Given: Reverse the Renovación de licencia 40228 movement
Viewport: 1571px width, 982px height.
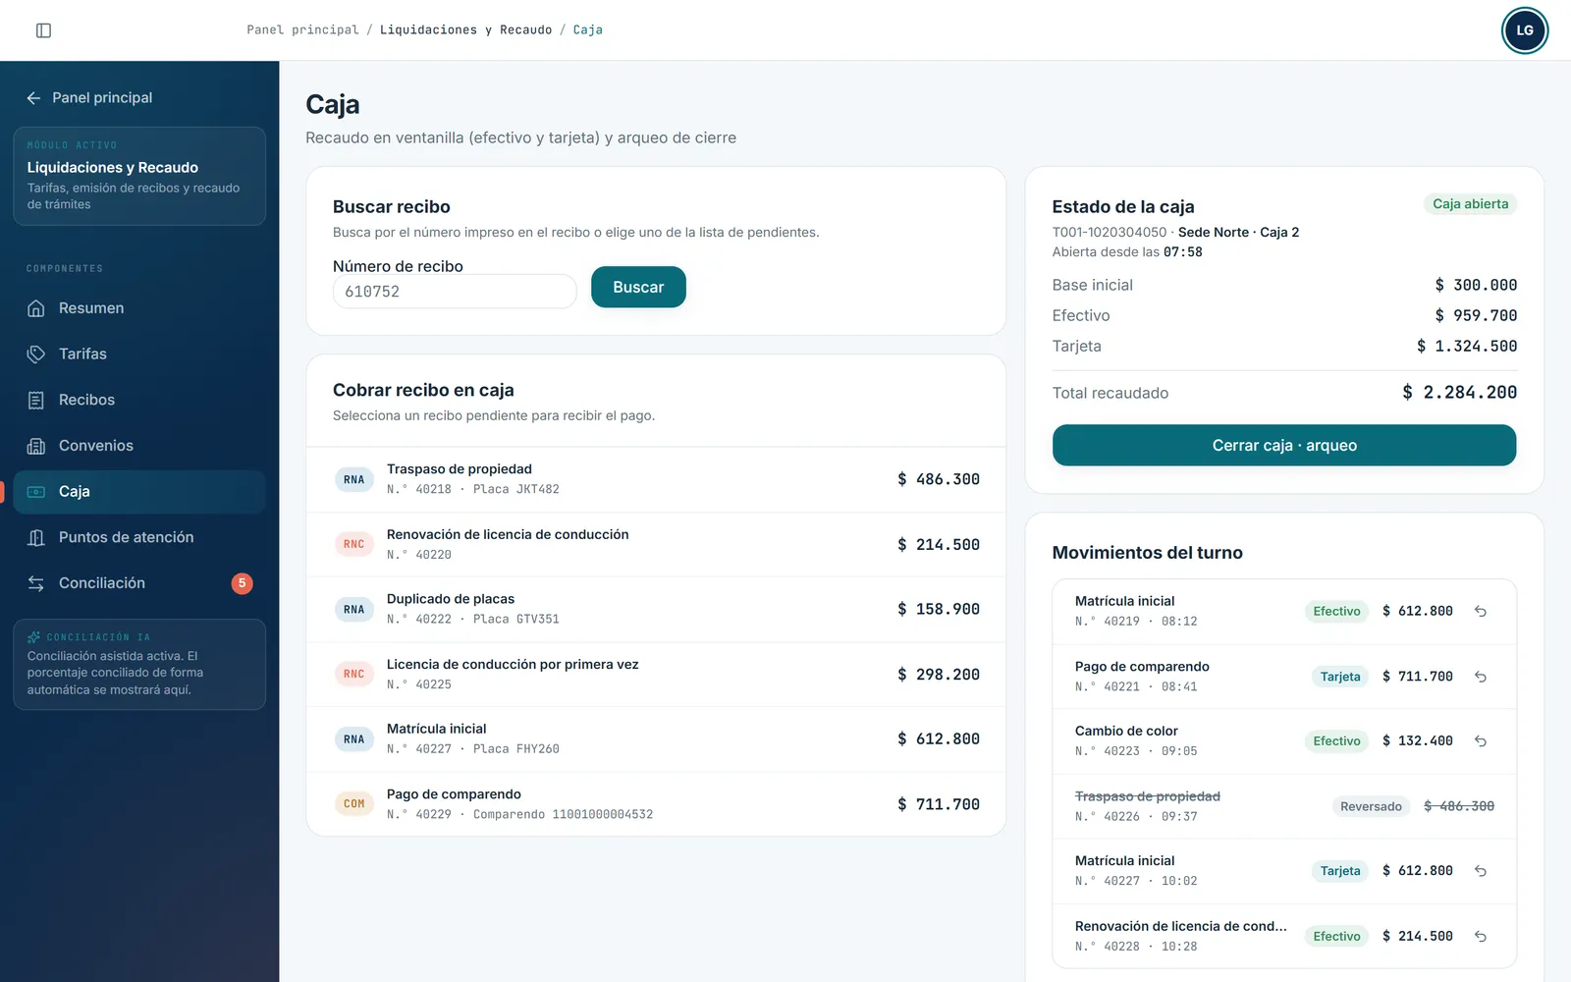Looking at the screenshot, I should [1481, 937].
